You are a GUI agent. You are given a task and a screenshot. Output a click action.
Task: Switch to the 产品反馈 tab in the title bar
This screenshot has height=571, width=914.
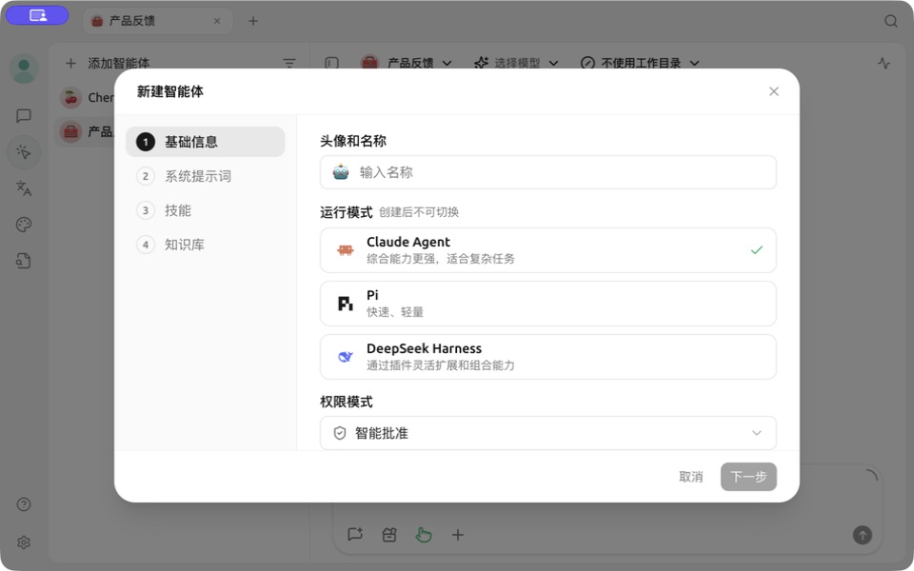[x=157, y=21]
